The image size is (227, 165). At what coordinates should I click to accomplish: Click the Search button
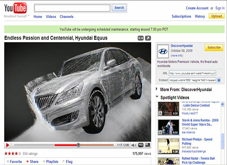tap(119, 8)
